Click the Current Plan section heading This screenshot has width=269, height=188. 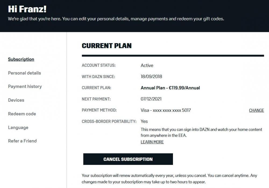tap(107, 46)
